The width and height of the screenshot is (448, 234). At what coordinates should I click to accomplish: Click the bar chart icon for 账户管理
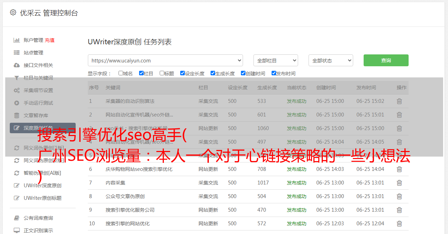coord(16,40)
